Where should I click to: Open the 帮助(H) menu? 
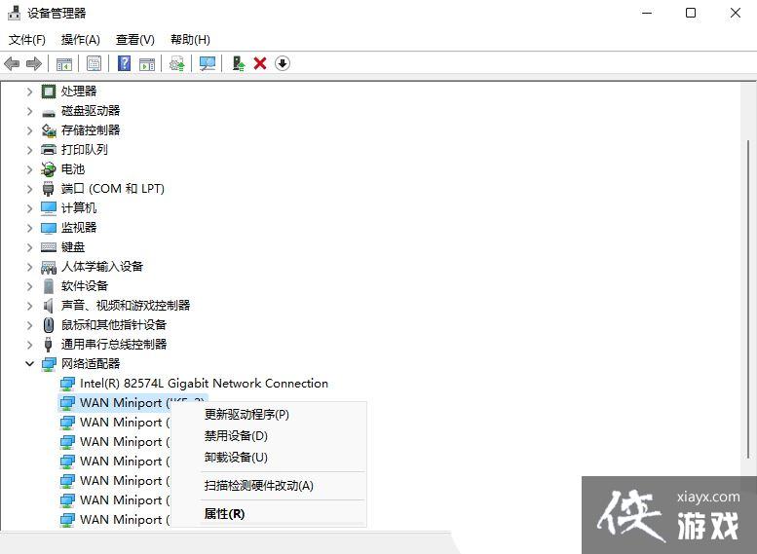pyautogui.click(x=190, y=40)
